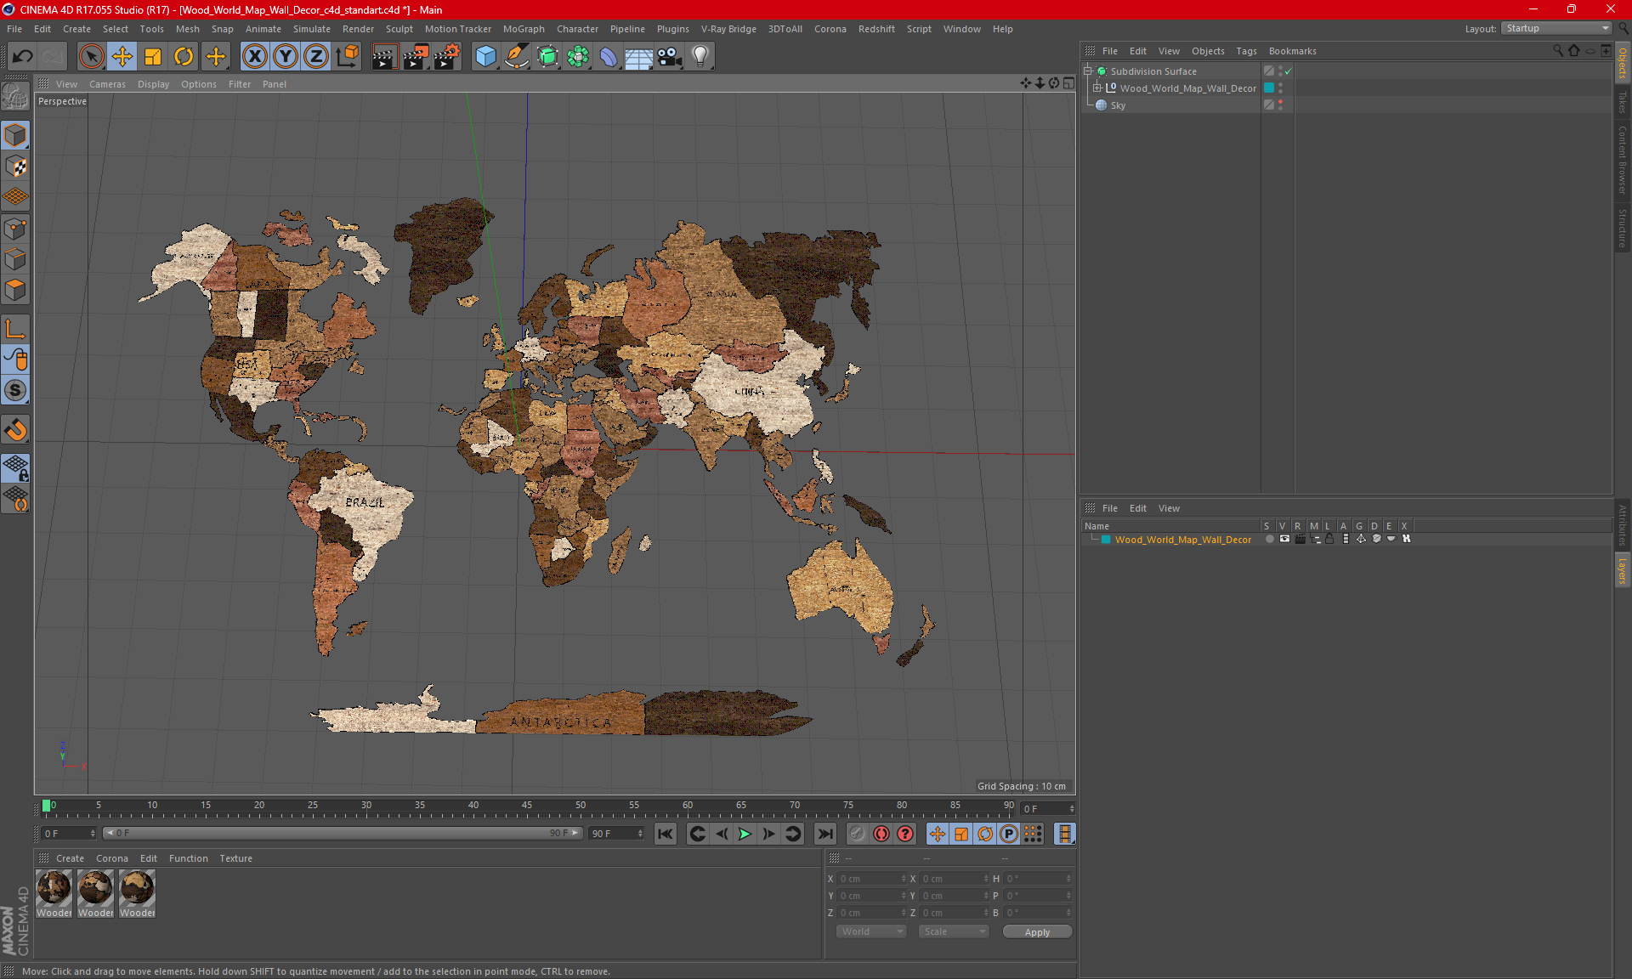1632x979 pixels.
Task: Open the Array modeling objects icon
Action: (578, 57)
